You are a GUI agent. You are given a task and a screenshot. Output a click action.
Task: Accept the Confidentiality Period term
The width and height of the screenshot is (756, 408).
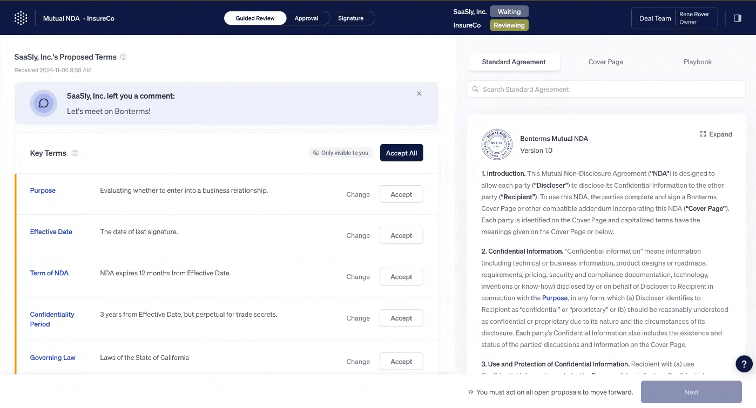[401, 318]
